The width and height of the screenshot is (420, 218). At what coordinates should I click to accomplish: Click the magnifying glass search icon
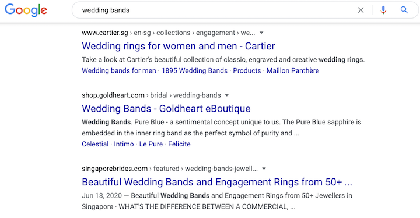click(404, 10)
